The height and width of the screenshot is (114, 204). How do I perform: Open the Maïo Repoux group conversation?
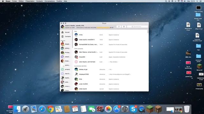click(111, 52)
